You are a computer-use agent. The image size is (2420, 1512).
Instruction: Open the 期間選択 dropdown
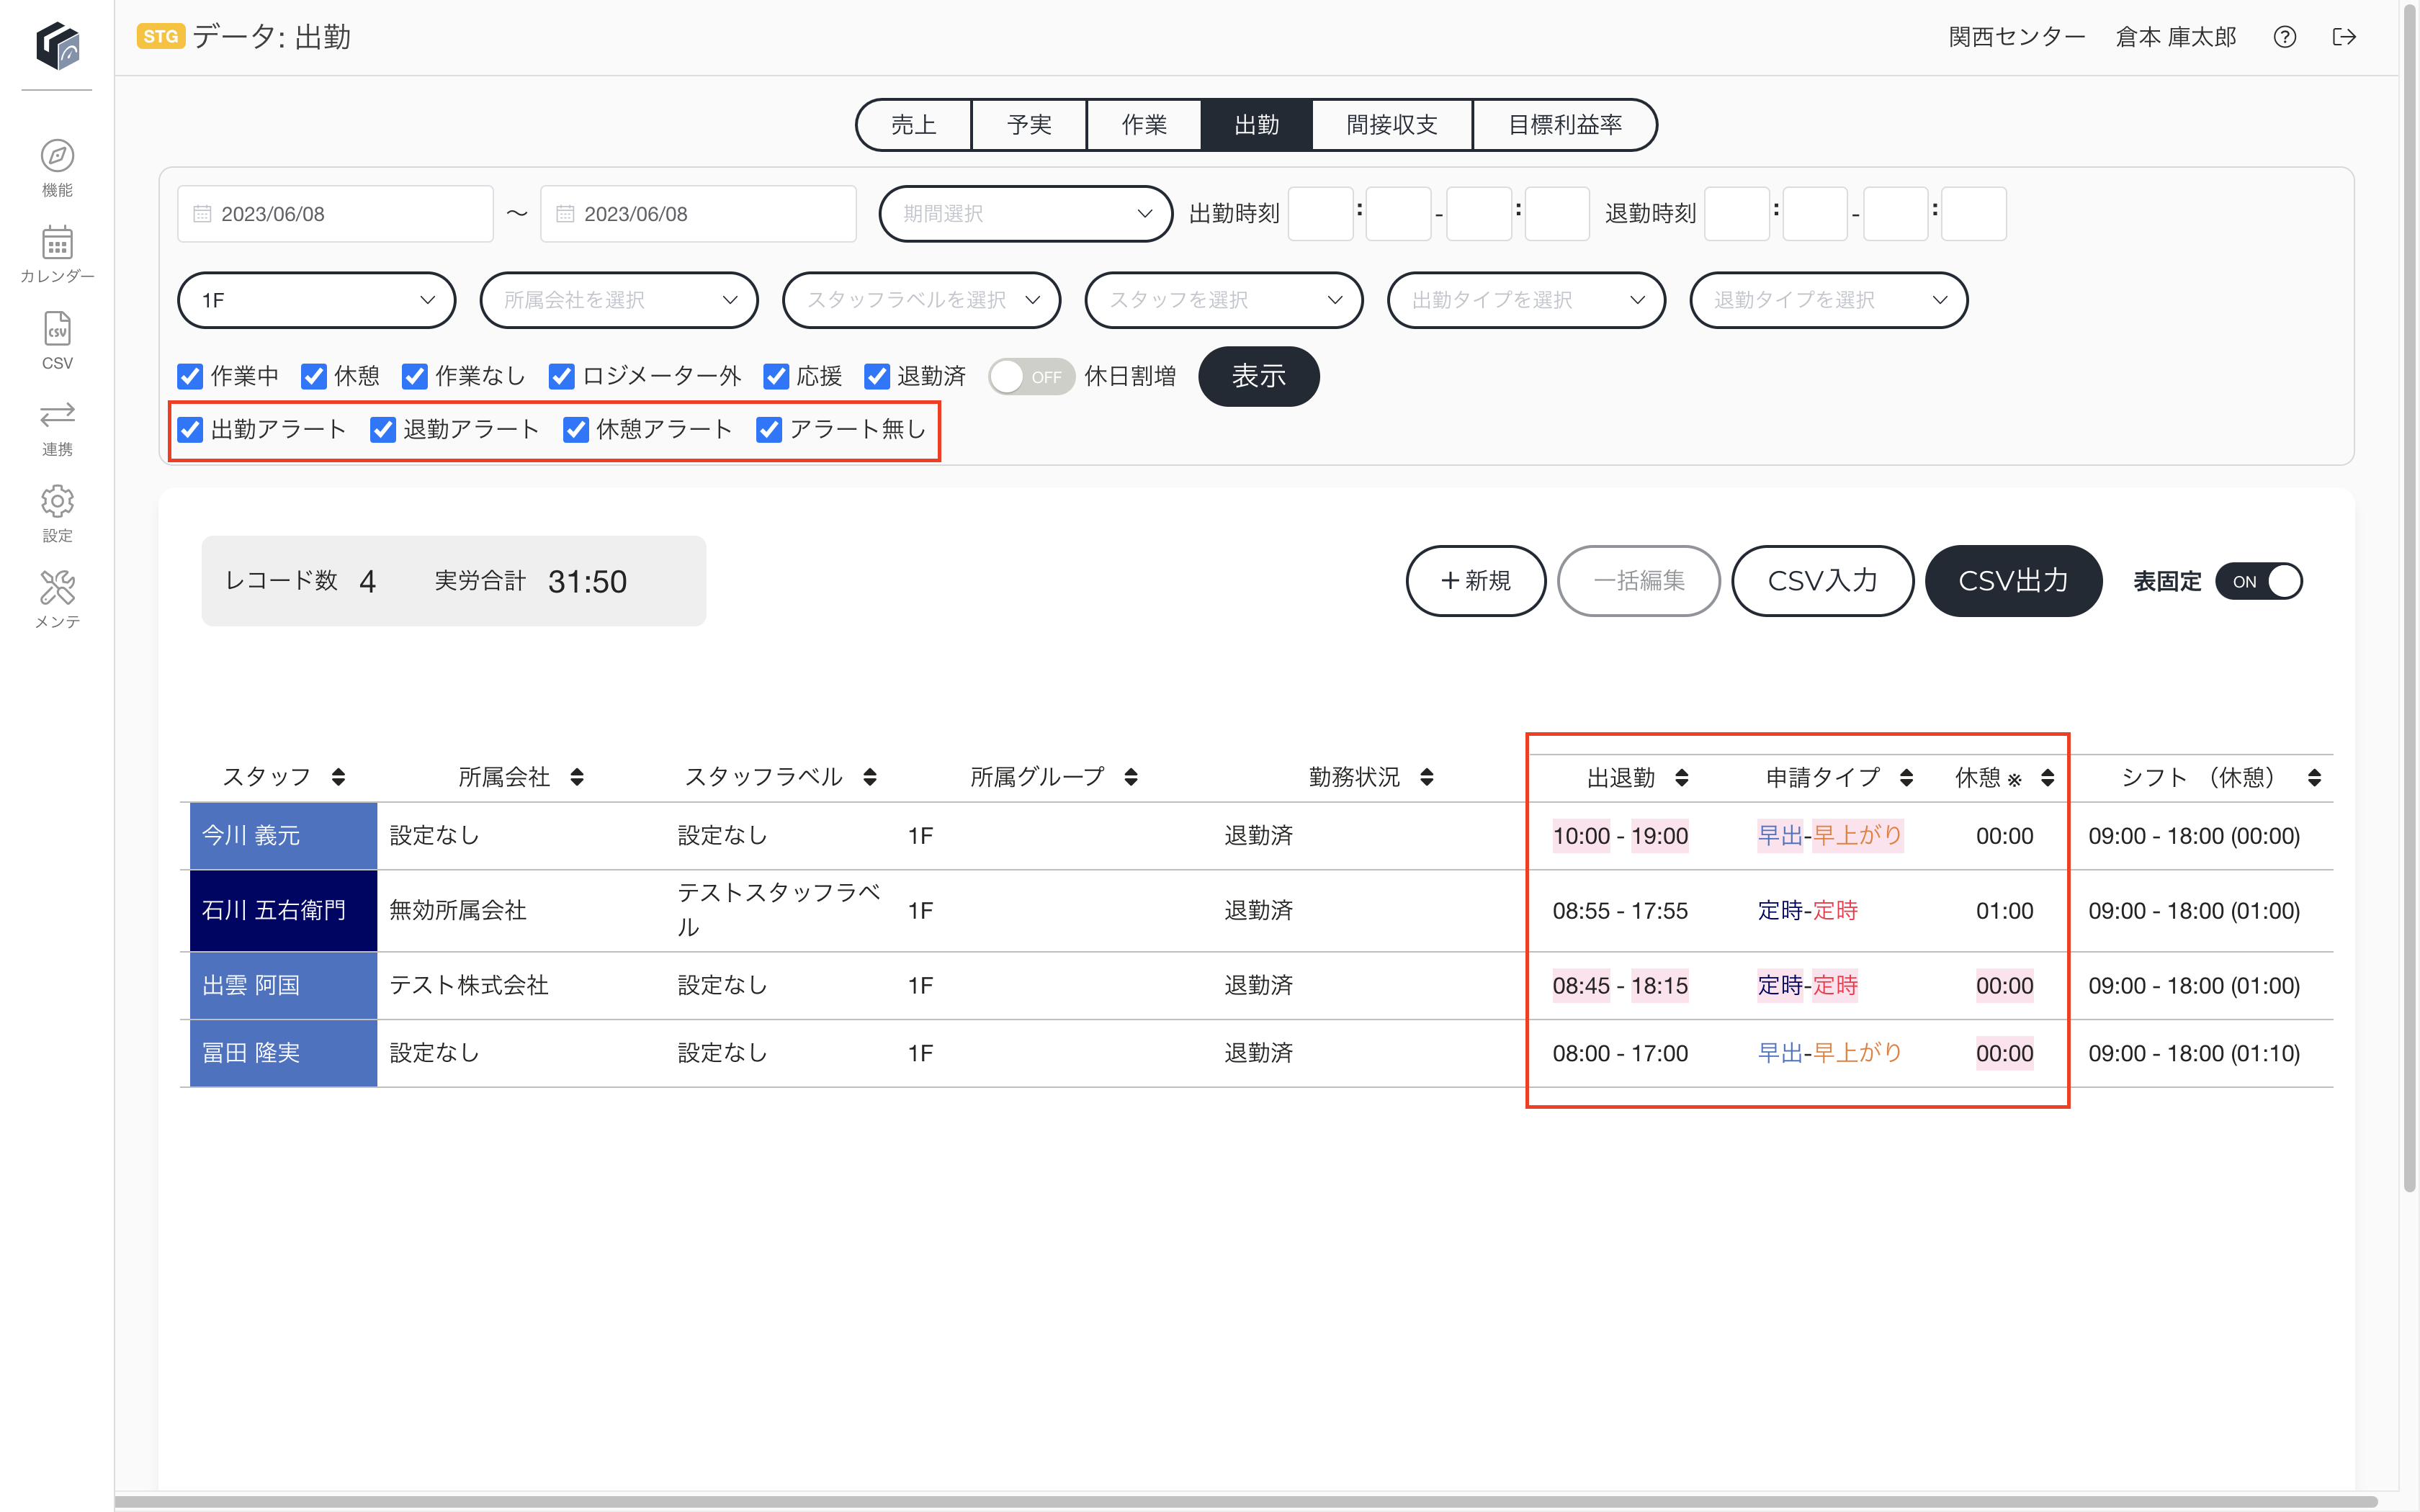click(1025, 214)
